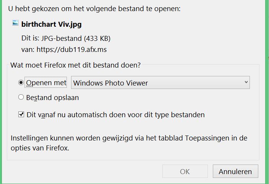Open the Windows Photo Viewer application dropdown
Screen dimensions: 269x184
pos(160,82)
